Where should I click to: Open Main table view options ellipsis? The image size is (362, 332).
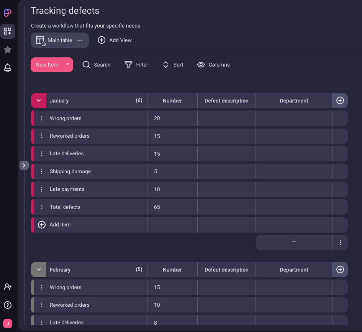[80, 40]
